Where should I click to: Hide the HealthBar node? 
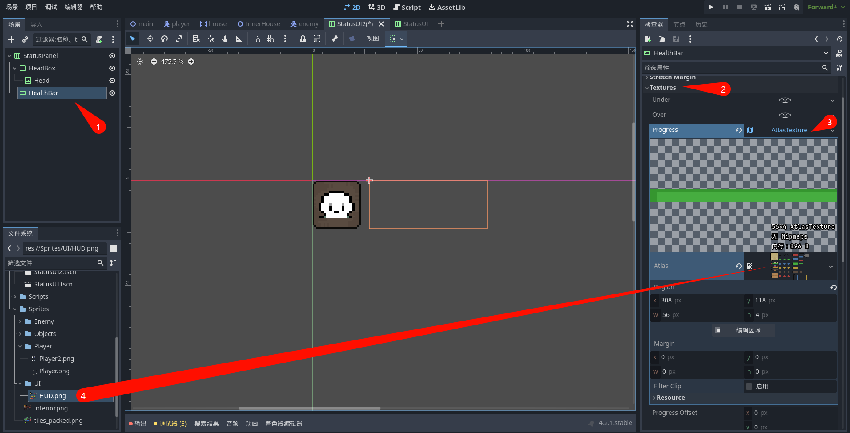point(112,93)
